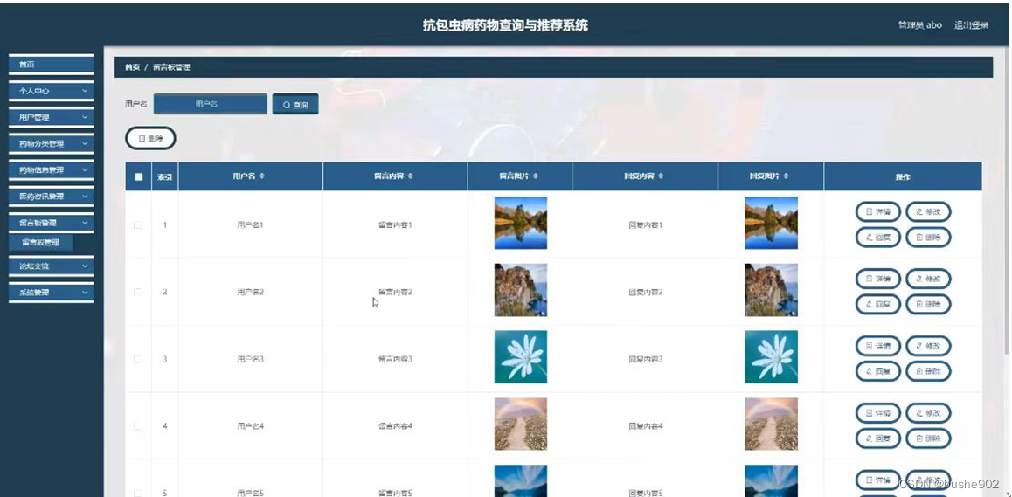Click 删除 in the 用户名3 row
This screenshot has height=497, width=1012.
coord(928,371)
